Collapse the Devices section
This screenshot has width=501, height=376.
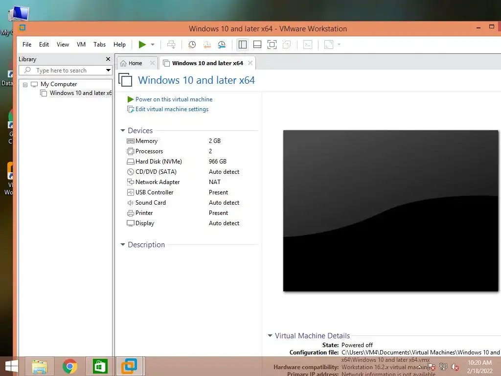point(123,130)
